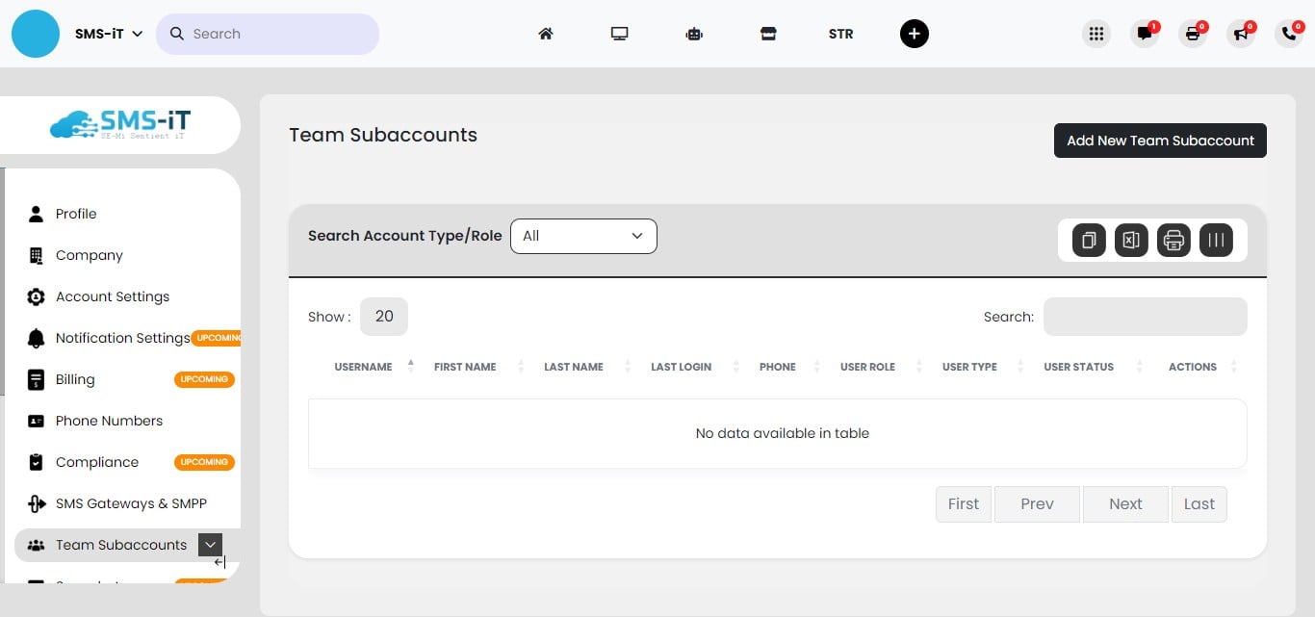Open Account Settings in the sidebar
This screenshot has height=617, width=1315.
(x=113, y=296)
